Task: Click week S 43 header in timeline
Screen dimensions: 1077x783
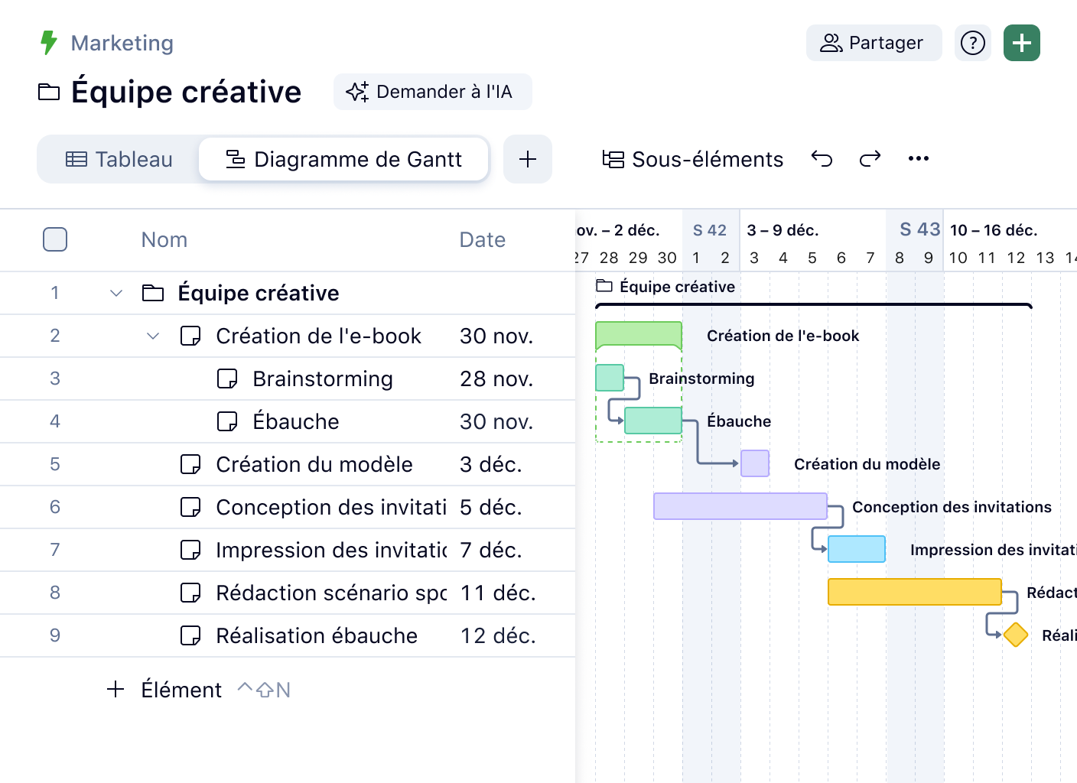Action: [x=919, y=229]
